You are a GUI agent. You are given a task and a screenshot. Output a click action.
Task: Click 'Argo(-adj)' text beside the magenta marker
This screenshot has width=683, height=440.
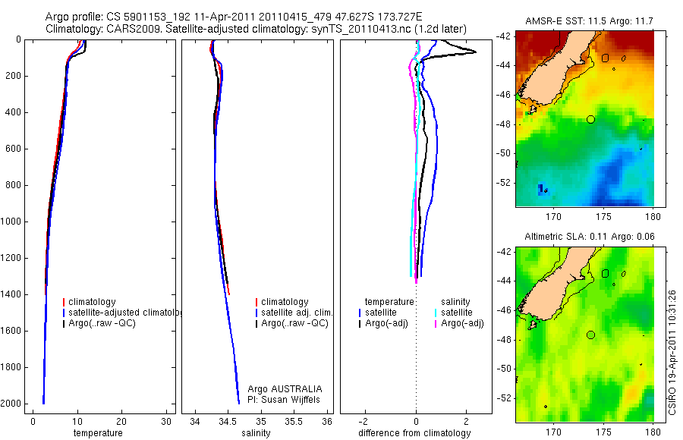(x=462, y=323)
